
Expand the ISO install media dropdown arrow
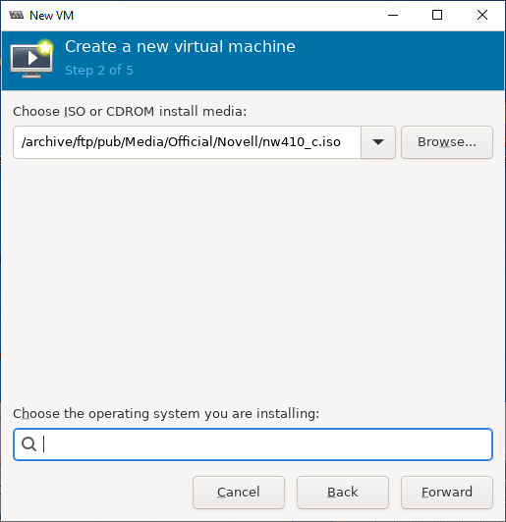(x=378, y=142)
